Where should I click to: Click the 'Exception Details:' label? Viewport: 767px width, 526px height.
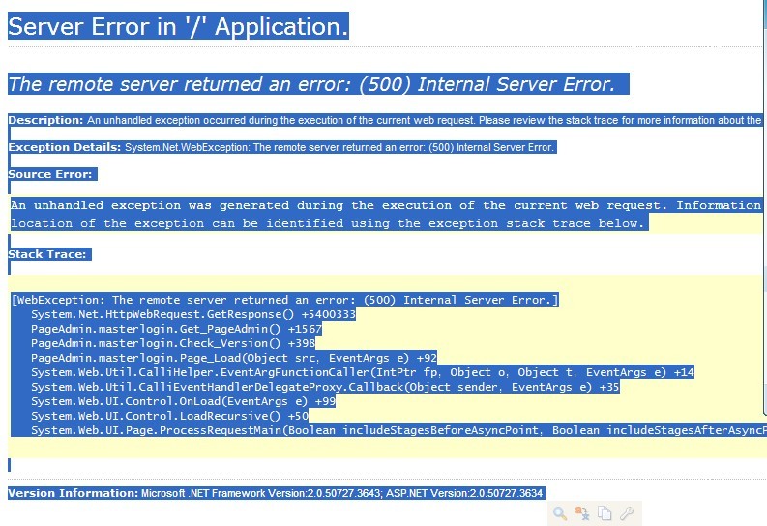coord(65,148)
